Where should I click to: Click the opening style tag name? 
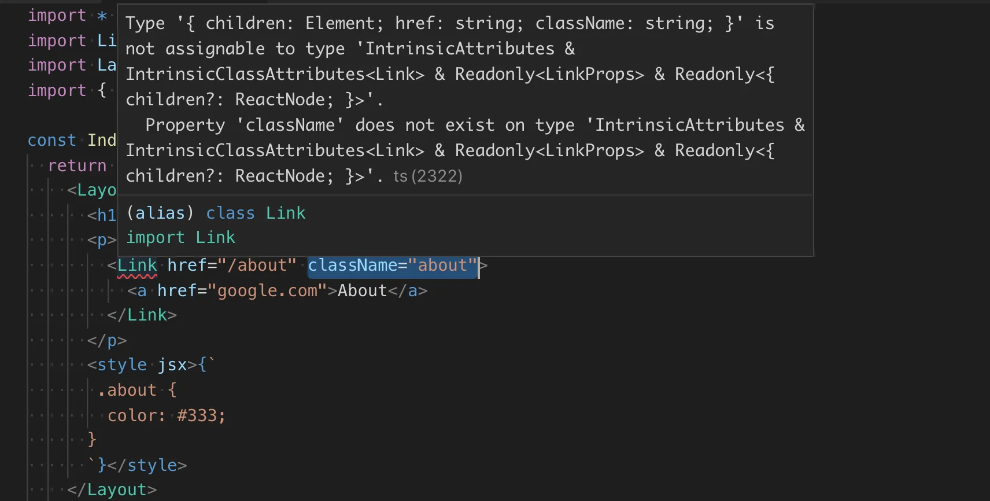coord(122,365)
